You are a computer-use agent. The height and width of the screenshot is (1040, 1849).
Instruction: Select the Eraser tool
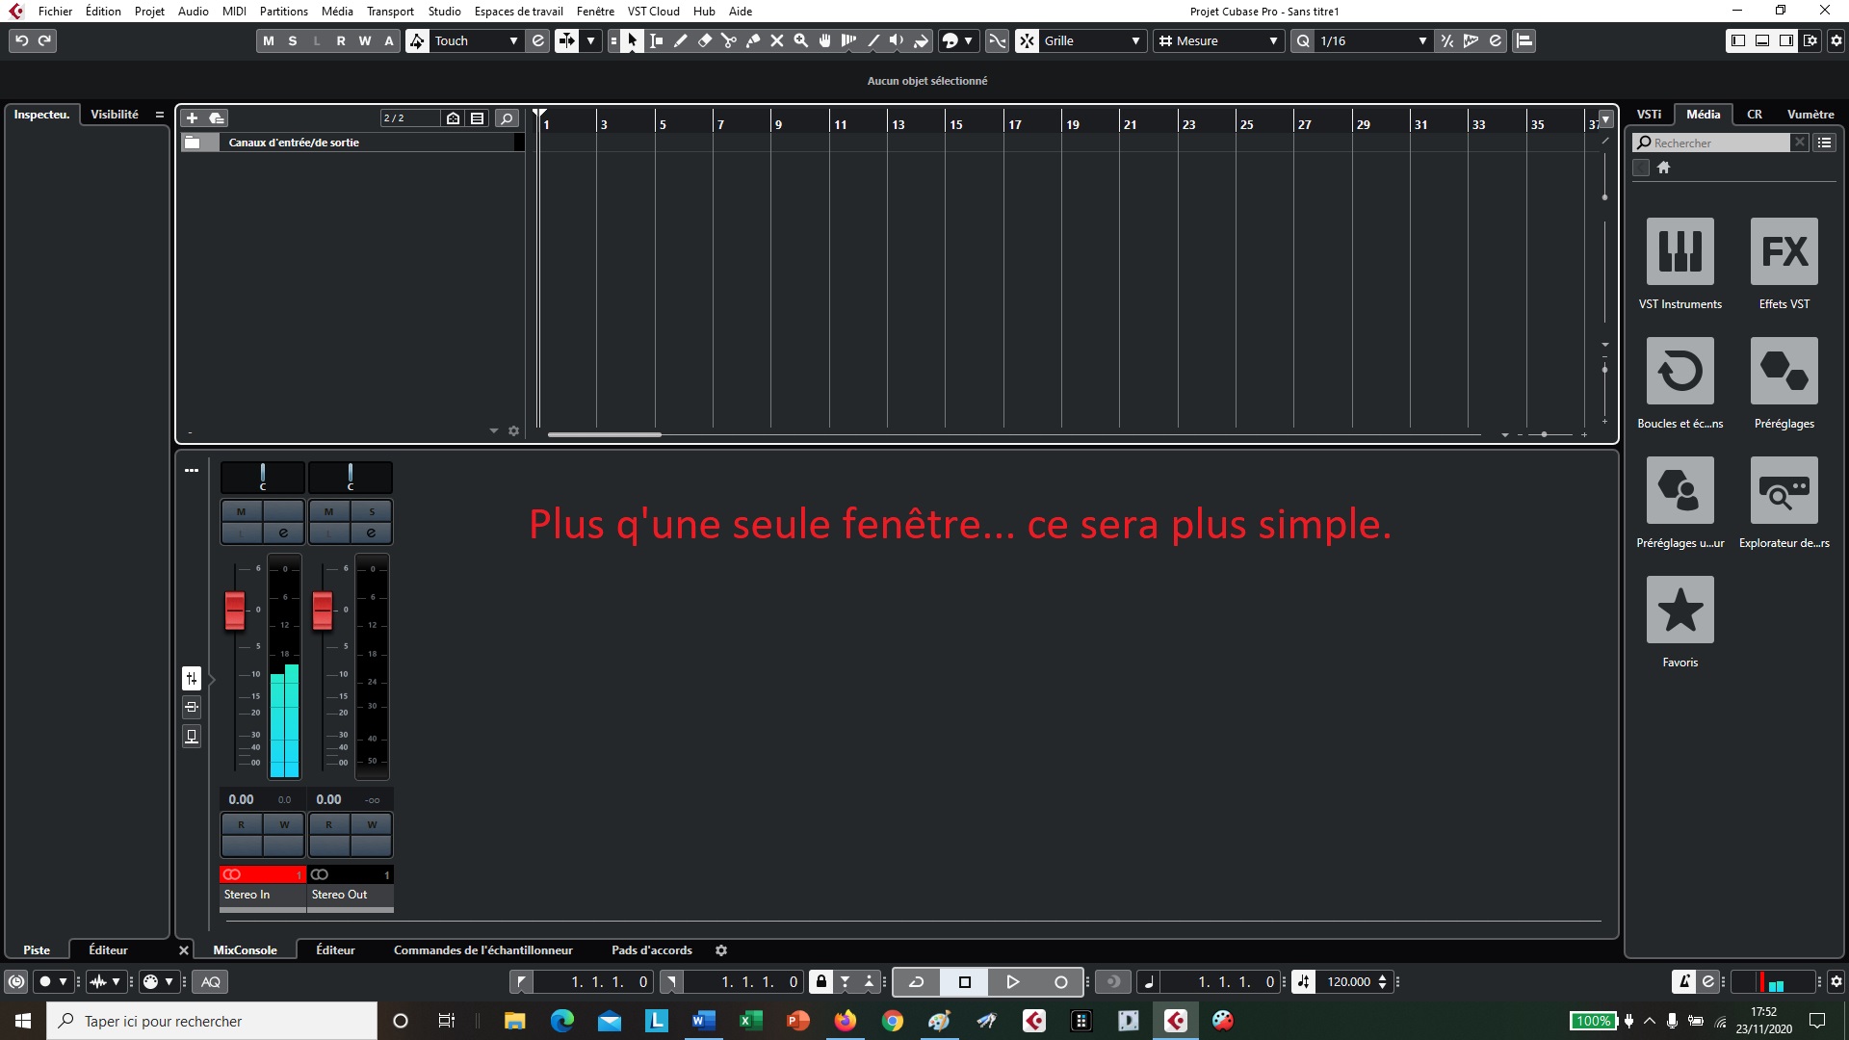704,40
